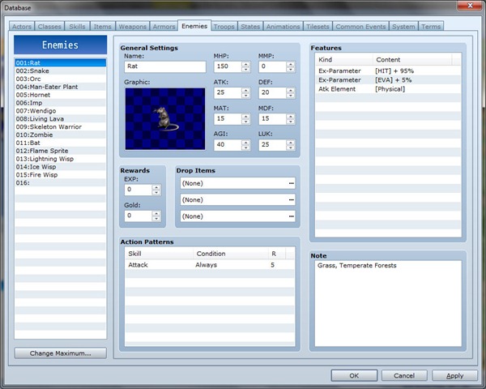
Task: Open the second Drop Items ellipsis button
Action: [291, 200]
